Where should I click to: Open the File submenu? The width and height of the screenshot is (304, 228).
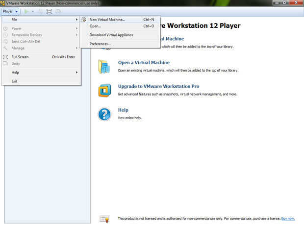(x=41, y=20)
